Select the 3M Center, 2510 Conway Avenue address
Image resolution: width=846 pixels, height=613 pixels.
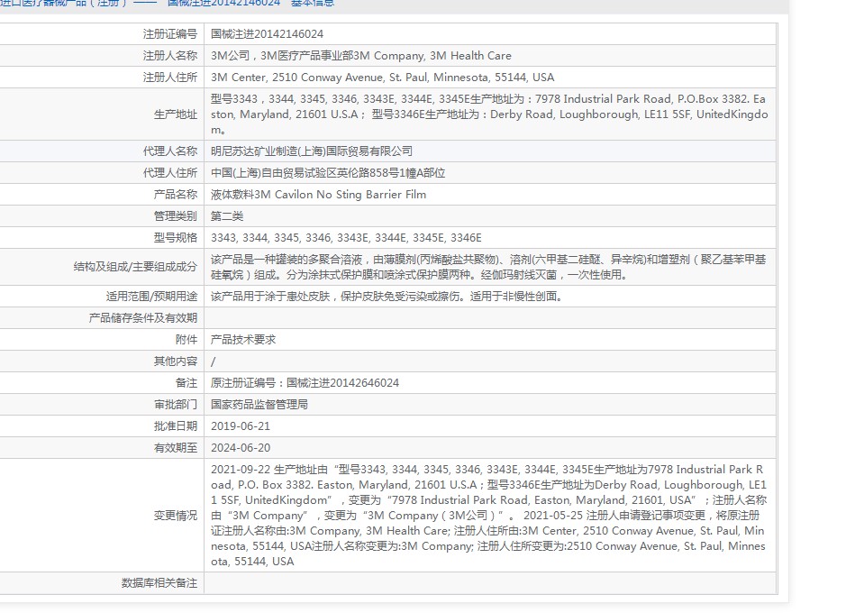(383, 78)
